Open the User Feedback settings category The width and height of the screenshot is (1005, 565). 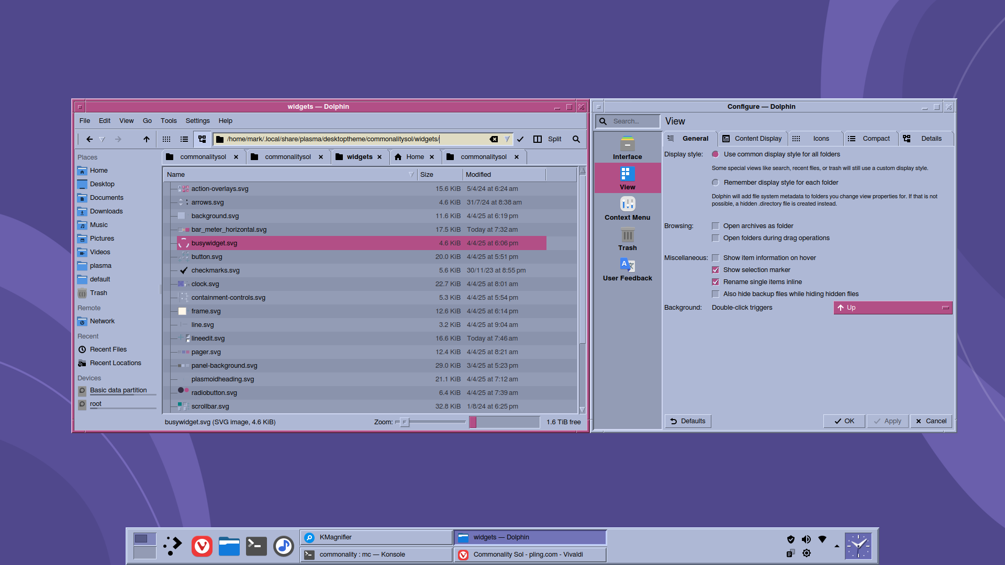tap(628, 269)
